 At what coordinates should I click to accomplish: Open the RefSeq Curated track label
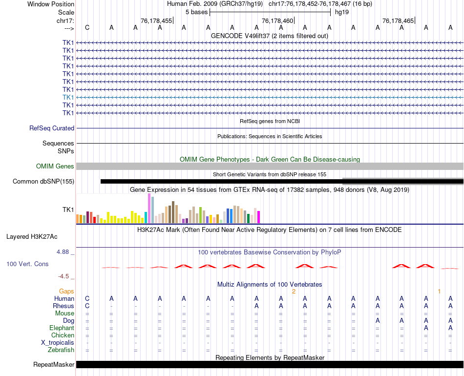pos(52,128)
